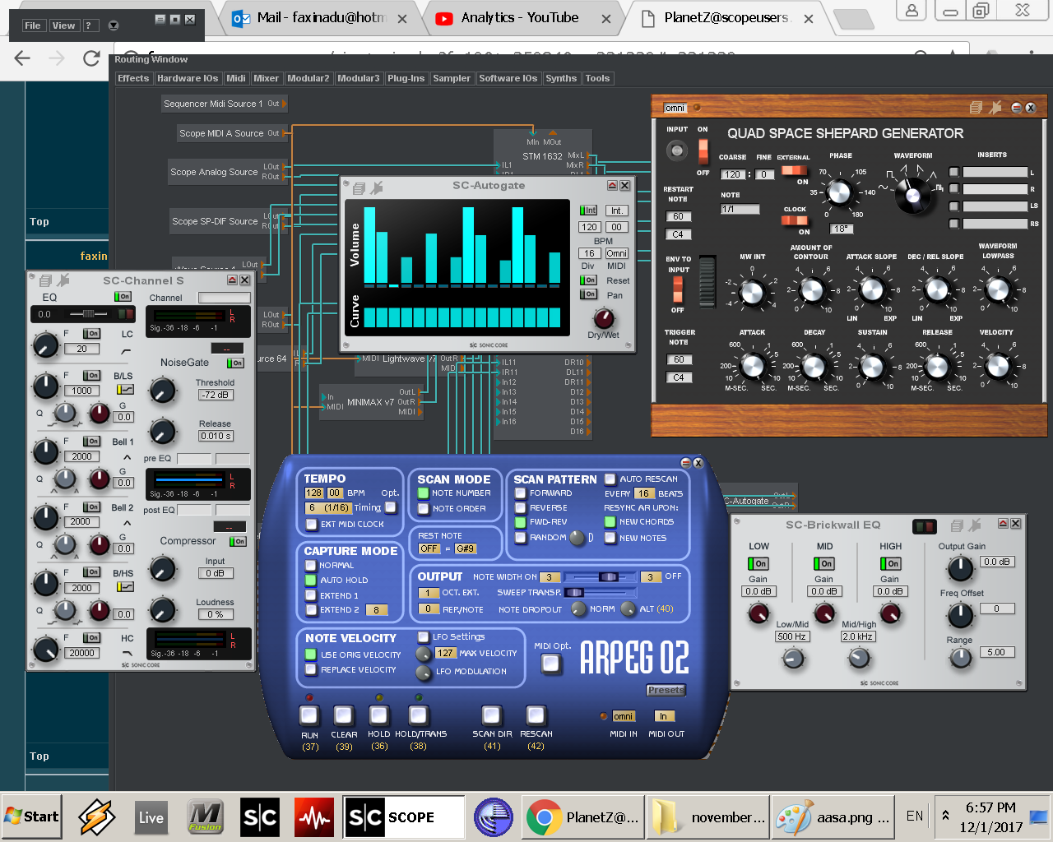Open the Arpeg 02 Presets list

(x=665, y=690)
